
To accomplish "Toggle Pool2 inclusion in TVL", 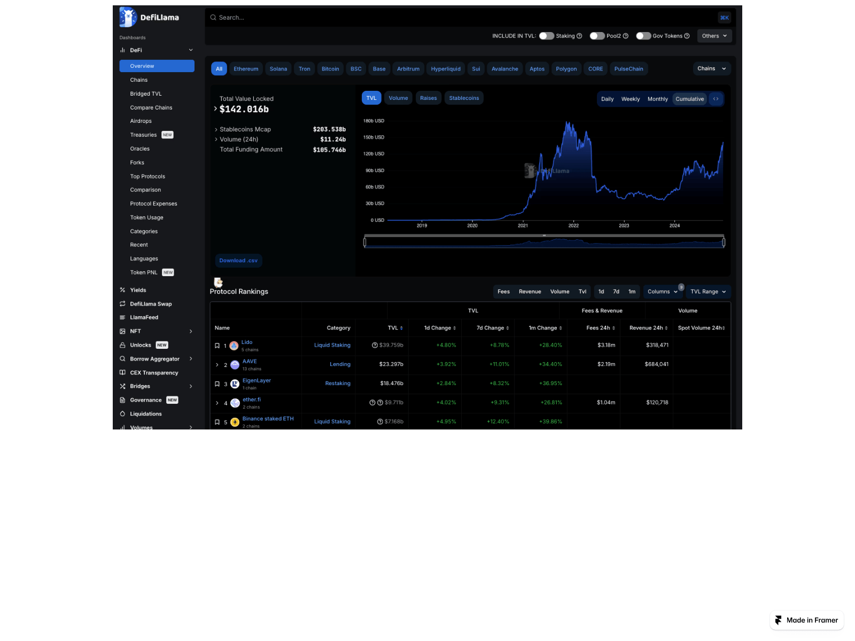I will point(597,36).
